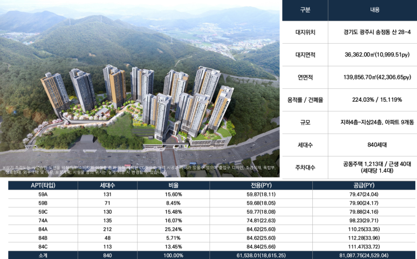Select the 84C type cell

[x=43, y=247]
